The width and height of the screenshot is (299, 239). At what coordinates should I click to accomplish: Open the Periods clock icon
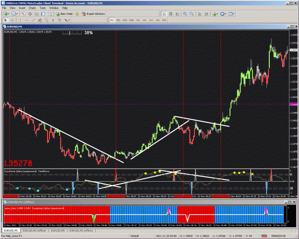tap(222, 14)
